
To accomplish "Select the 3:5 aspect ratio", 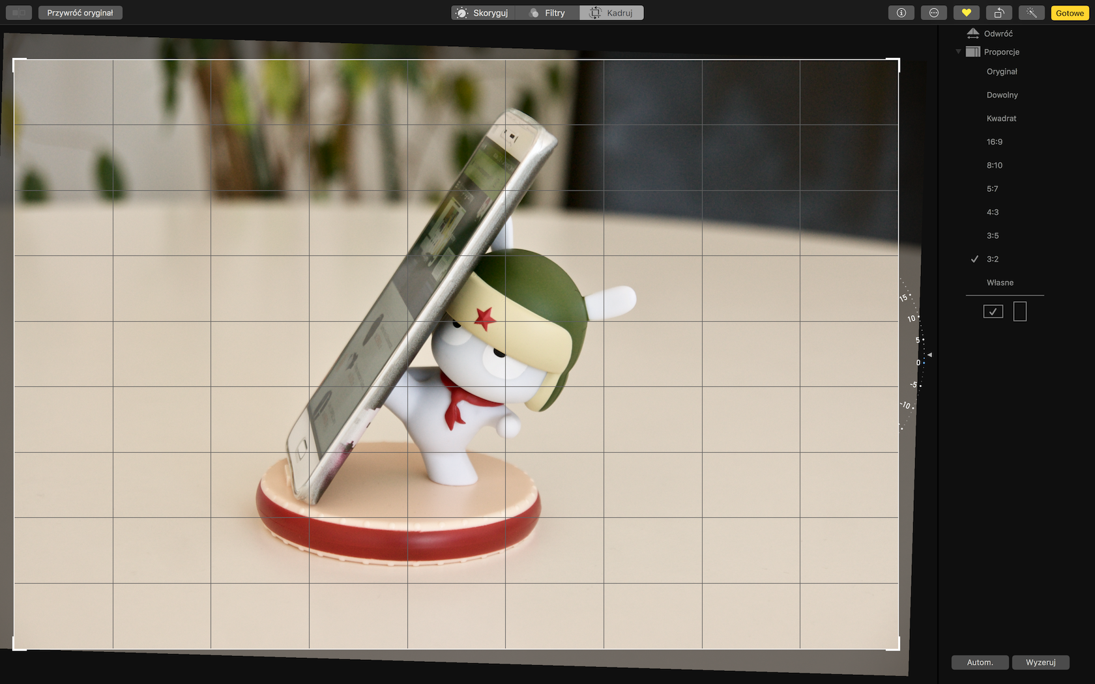I will click(x=993, y=236).
